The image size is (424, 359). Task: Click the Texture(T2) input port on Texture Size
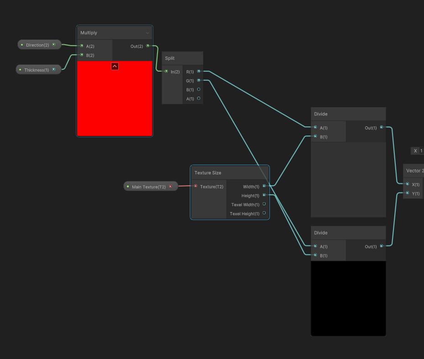click(x=196, y=186)
